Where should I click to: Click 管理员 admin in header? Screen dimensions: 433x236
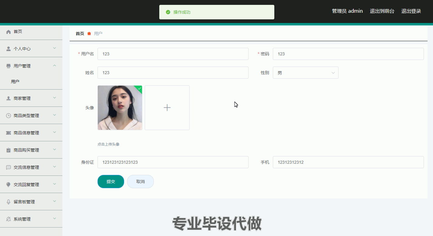[347, 11]
